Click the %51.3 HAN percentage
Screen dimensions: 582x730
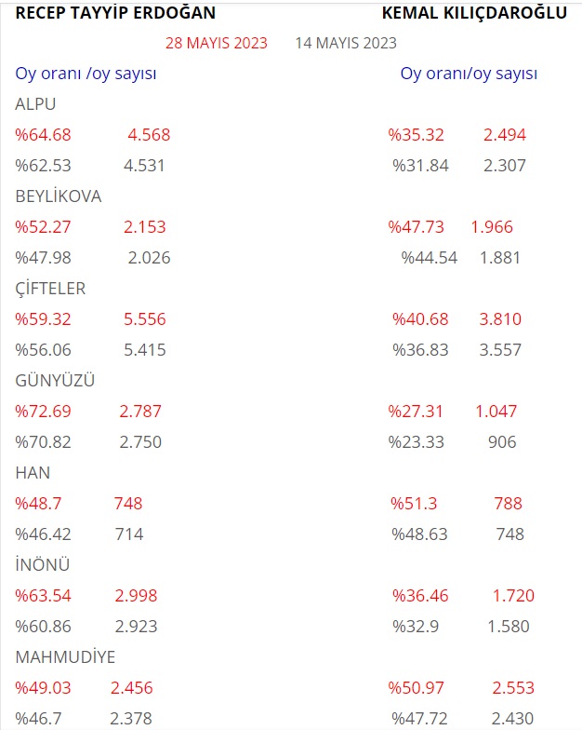[414, 504]
